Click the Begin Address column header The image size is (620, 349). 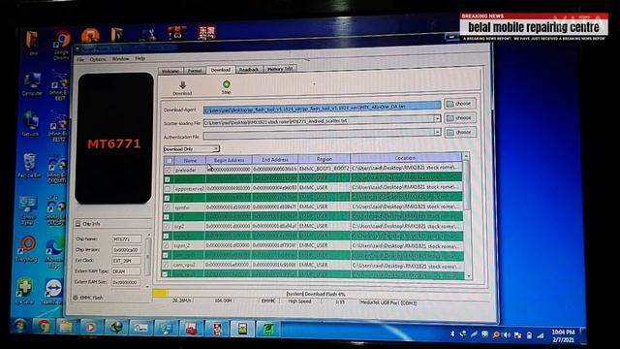coord(229,160)
